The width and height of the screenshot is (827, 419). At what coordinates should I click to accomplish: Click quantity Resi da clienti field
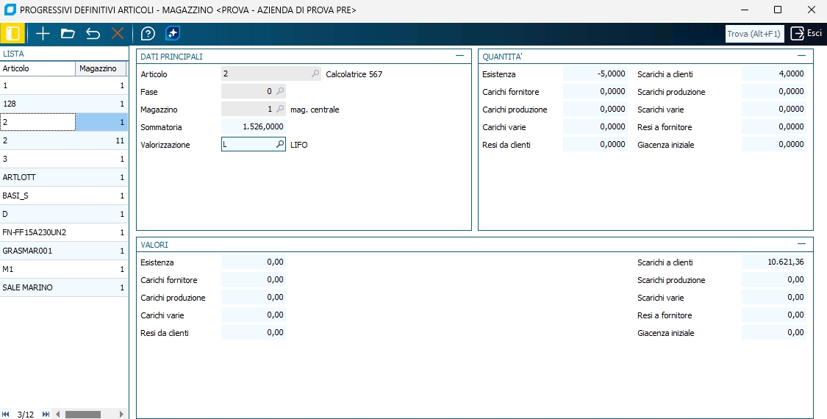click(x=595, y=144)
